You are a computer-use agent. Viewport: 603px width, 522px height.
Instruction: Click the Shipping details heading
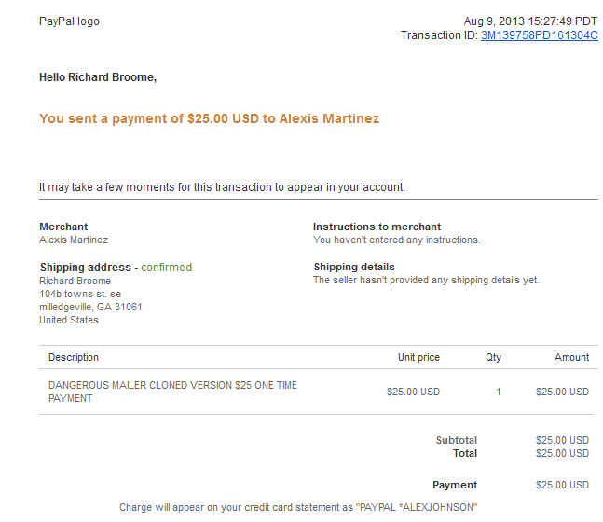(354, 267)
